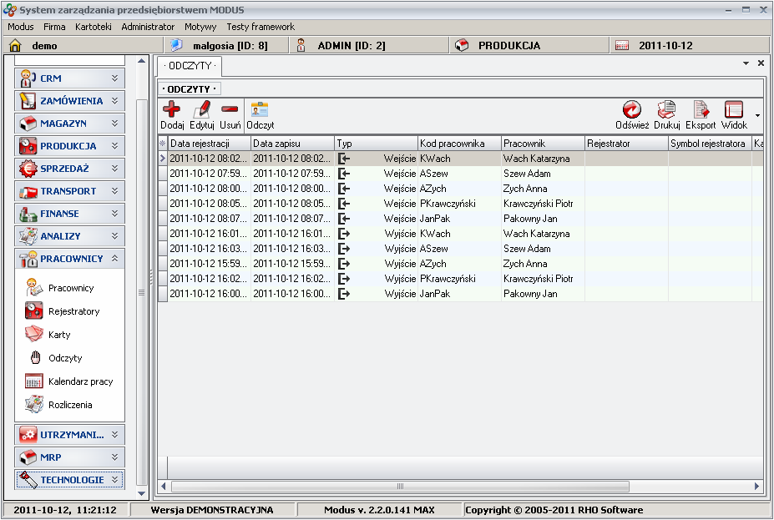Open Rozliczenia in sidebar
The image size is (774, 520).
(x=70, y=405)
